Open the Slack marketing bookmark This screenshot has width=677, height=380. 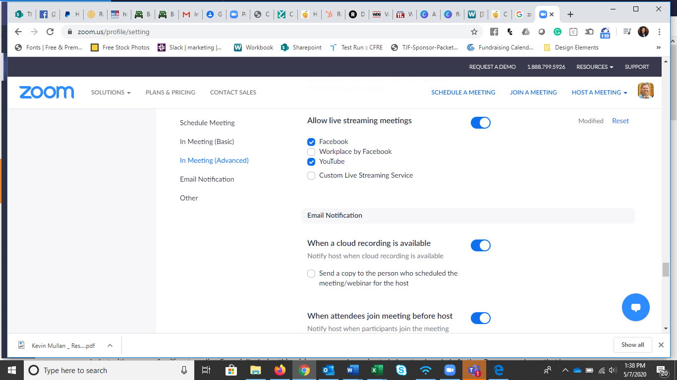point(190,47)
